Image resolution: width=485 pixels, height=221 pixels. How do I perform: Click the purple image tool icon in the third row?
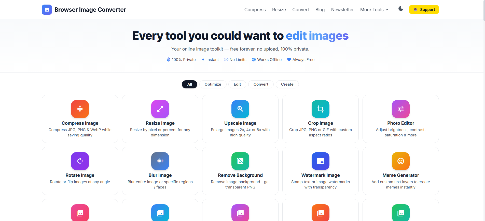point(240,213)
